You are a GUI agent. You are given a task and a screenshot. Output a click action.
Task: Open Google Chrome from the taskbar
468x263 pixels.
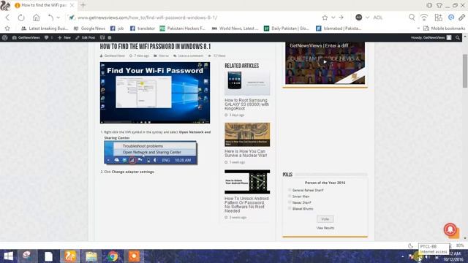(x=113, y=256)
